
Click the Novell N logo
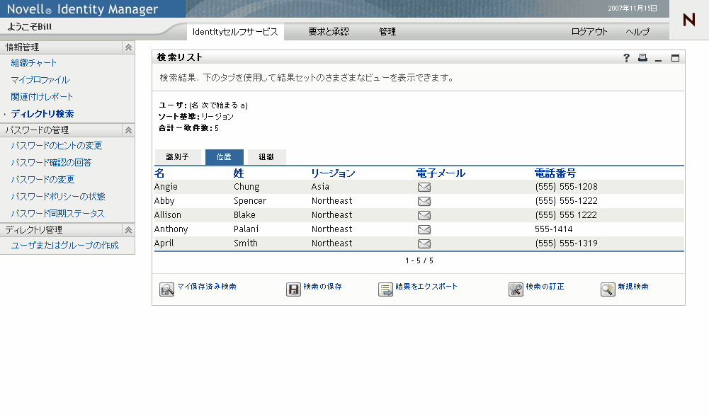pyautogui.click(x=689, y=19)
